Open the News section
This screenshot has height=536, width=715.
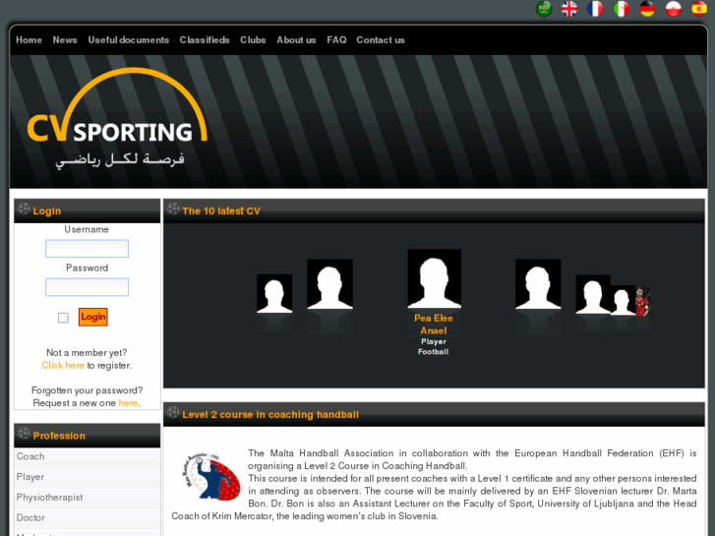point(65,40)
